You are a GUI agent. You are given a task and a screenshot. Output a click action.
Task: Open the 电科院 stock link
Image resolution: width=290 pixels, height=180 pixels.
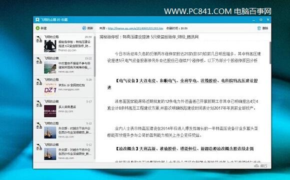227,81
